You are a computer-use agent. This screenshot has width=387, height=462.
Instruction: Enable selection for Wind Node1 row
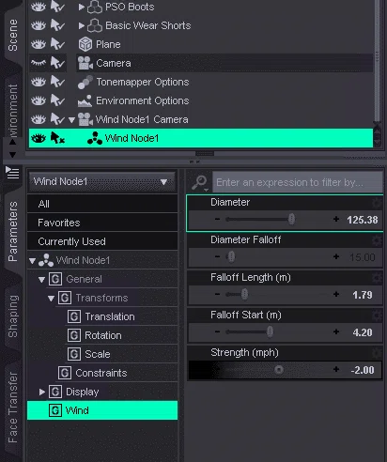tap(57, 138)
